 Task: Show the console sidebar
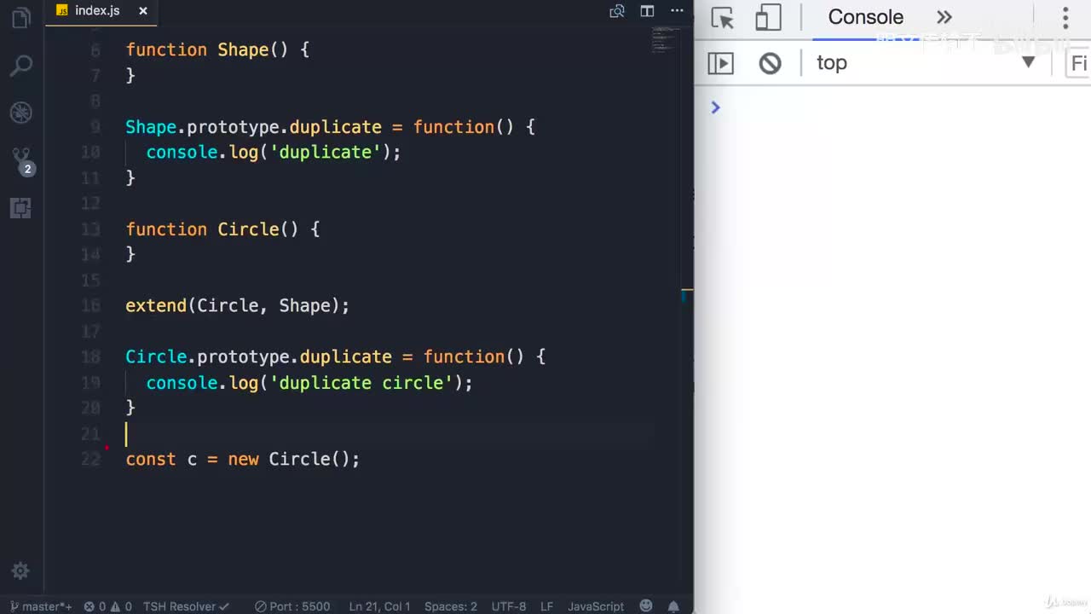[x=721, y=63]
